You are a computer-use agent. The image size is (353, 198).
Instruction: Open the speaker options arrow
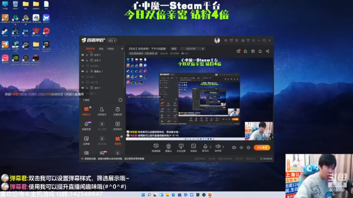pyautogui.click(x=223, y=147)
